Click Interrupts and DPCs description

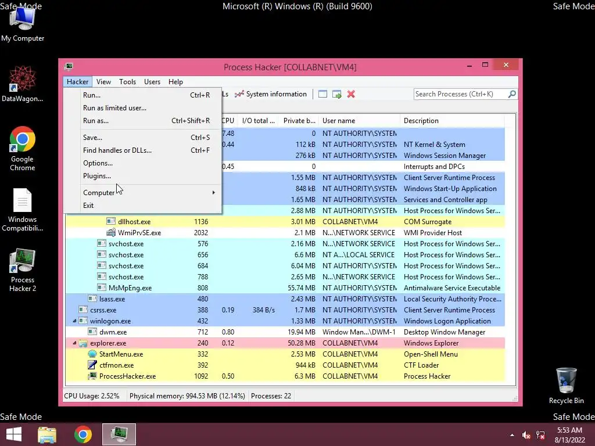(x=434, y=167)
